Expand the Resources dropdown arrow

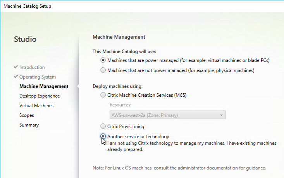click(221, 115)
